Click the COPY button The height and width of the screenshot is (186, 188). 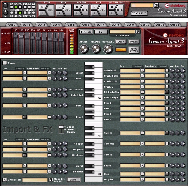pyautogui.click(x=121, y=42)
